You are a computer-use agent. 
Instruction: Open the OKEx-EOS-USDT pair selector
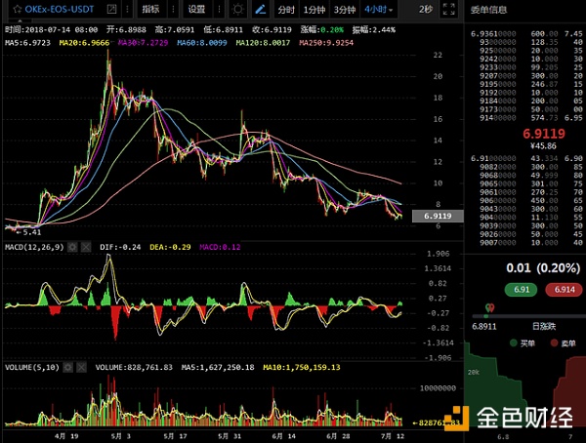(59, 9)
